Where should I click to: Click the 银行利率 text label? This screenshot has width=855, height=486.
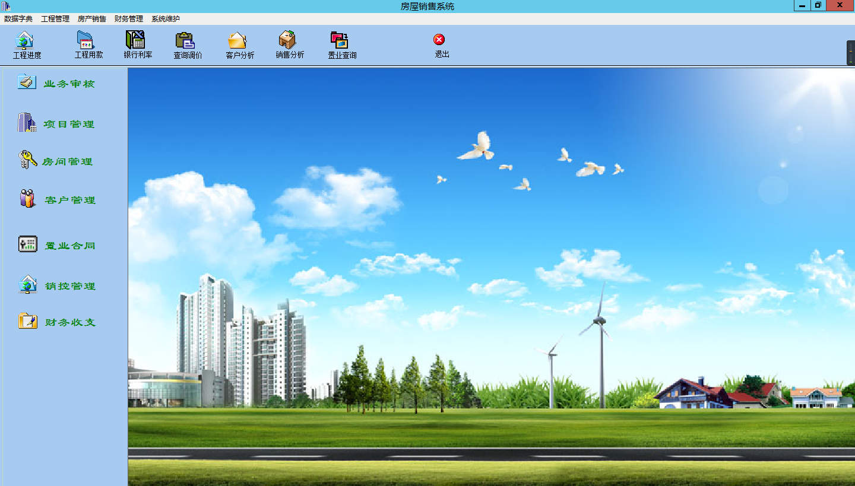click(138, 55)
